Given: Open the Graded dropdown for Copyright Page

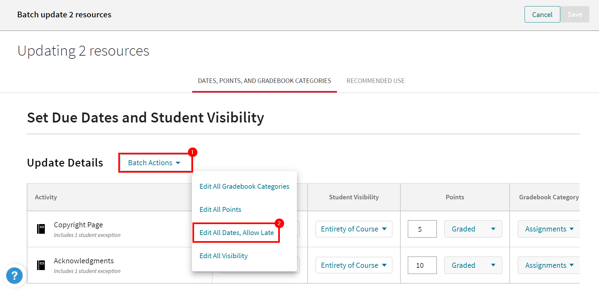Looking at the screenshot, I should point(473,229).
